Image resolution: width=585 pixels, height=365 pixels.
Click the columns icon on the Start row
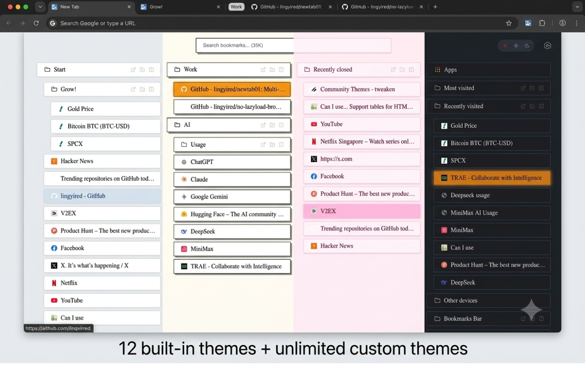151,70
